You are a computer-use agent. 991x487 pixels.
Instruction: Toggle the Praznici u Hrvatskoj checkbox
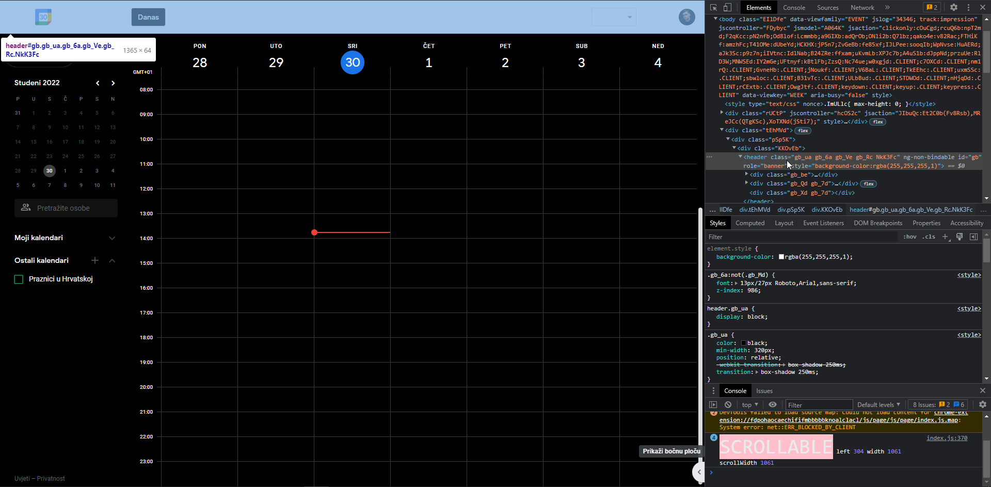coord(19,279)
